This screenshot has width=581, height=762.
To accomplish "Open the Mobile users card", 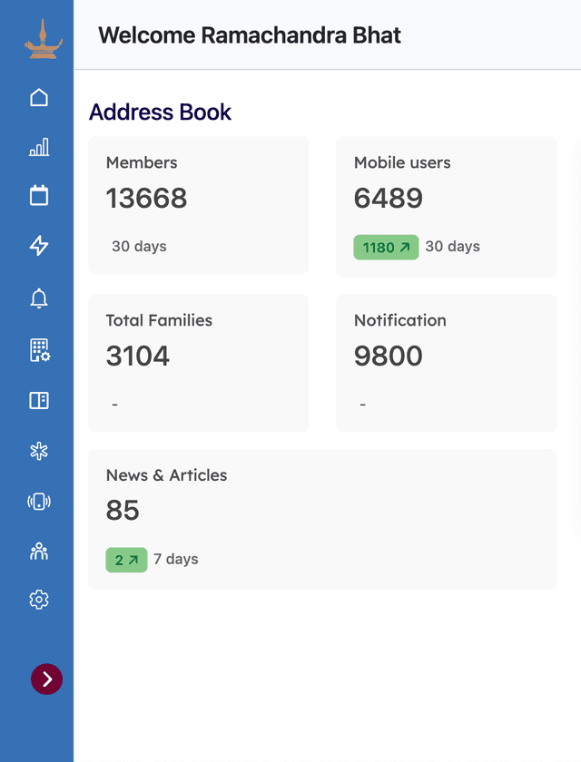I will point(446,207).
